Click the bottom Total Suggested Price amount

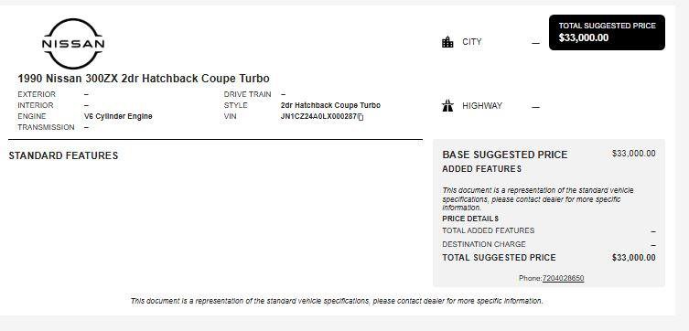coord(633,258)
